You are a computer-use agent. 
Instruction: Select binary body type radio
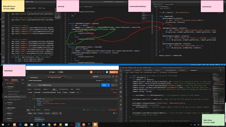click(x=63, y=92)
